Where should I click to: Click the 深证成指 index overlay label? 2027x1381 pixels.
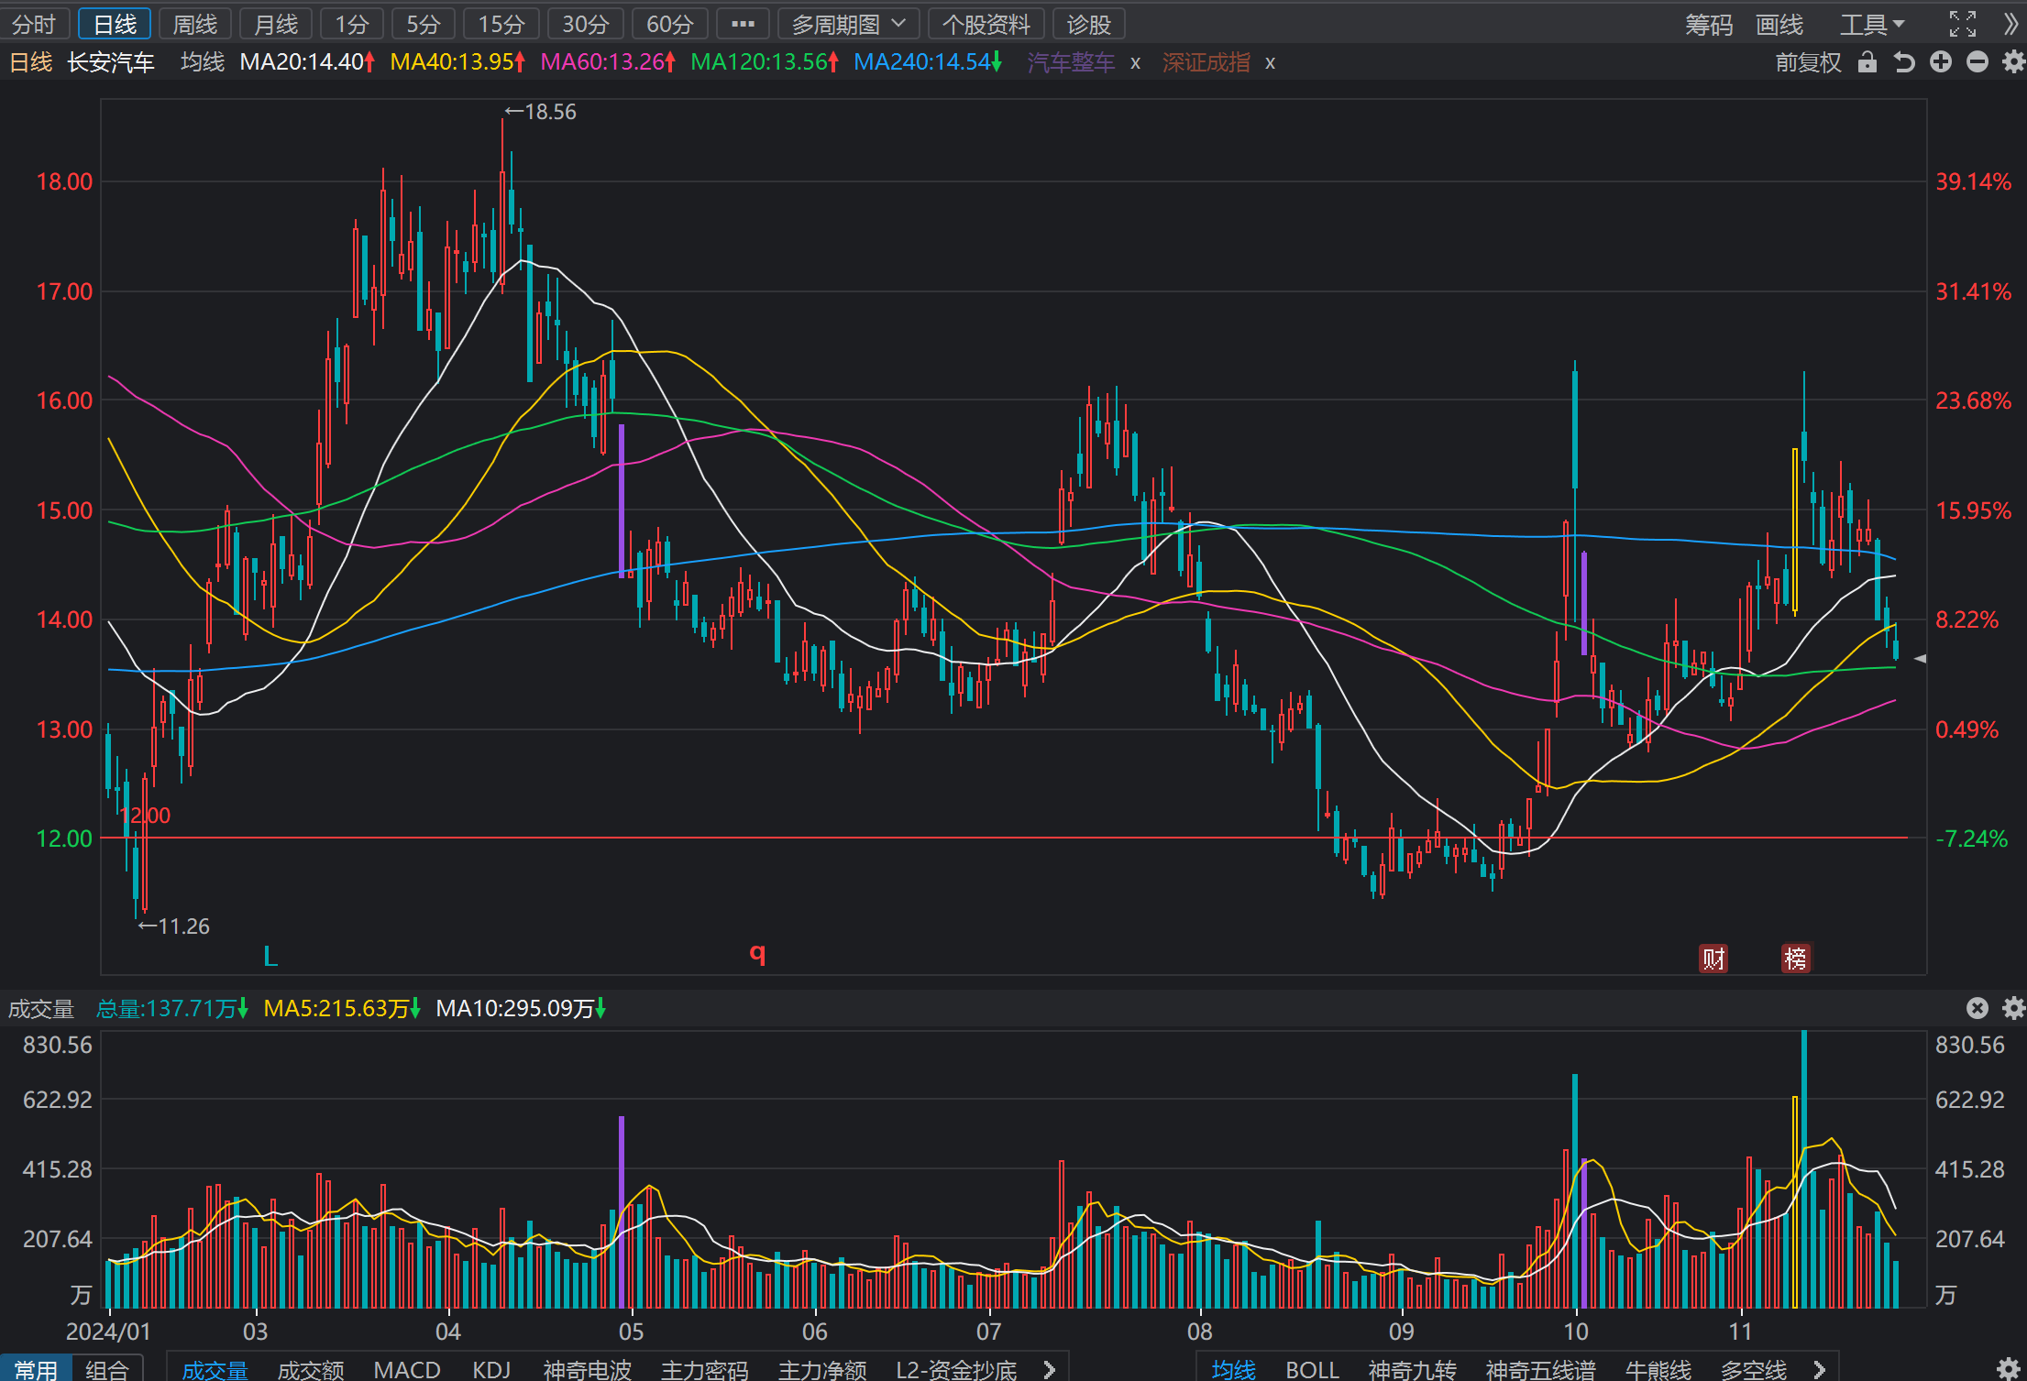(x=1206, y=62)
